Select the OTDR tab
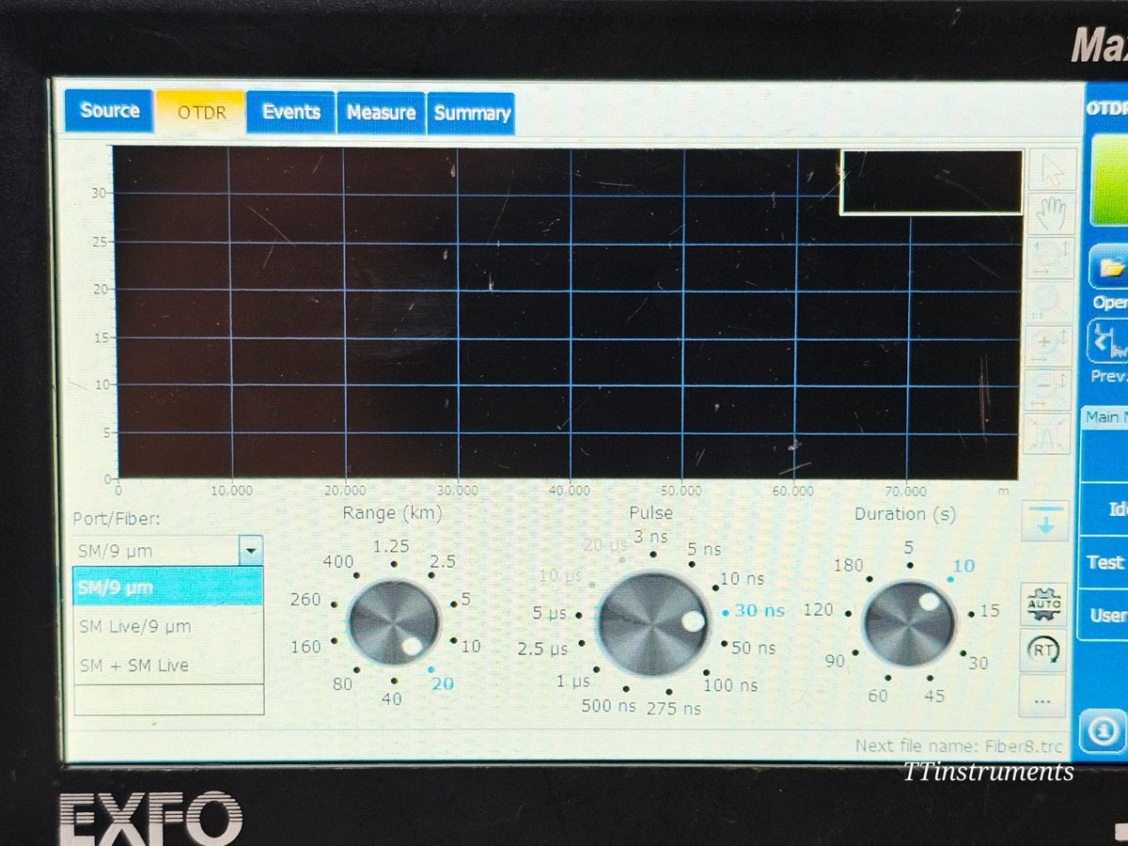The image size is (1128, 846). click(x=199, y=111)
